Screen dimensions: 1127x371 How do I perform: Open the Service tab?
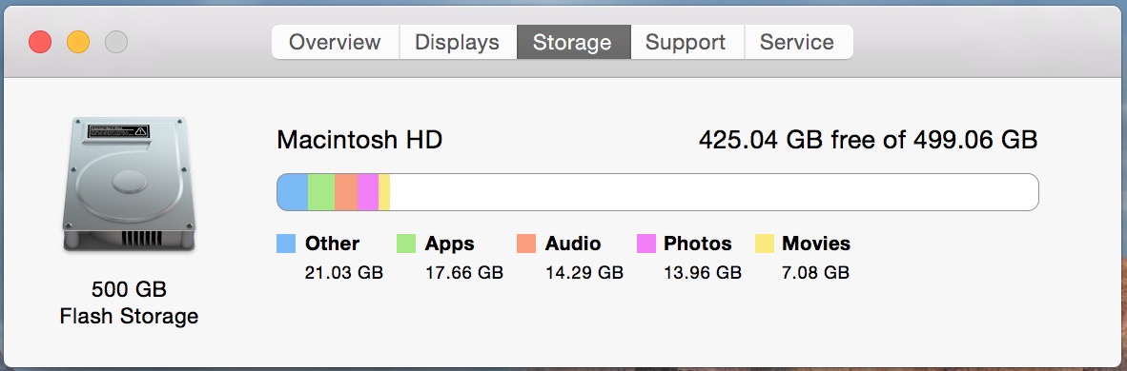(799, 42)
